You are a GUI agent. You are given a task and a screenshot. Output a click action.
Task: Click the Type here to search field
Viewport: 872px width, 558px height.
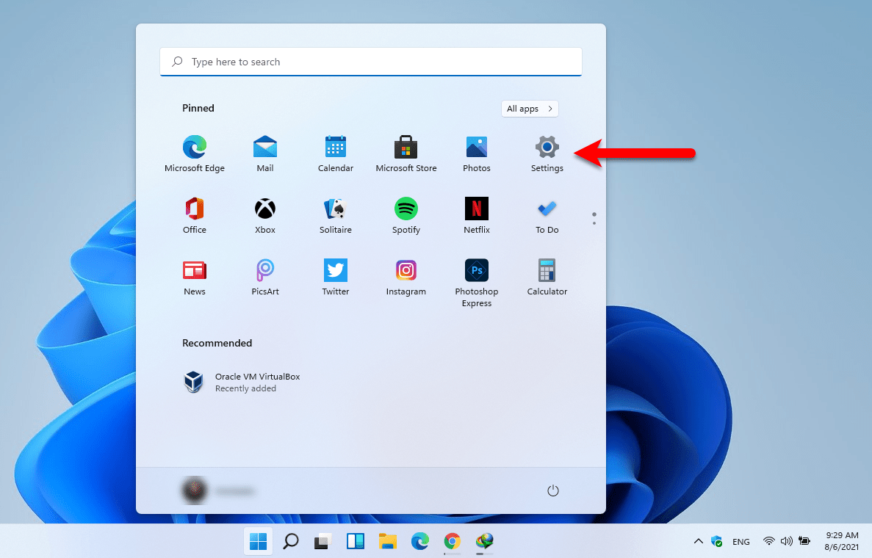click(371, 62)
